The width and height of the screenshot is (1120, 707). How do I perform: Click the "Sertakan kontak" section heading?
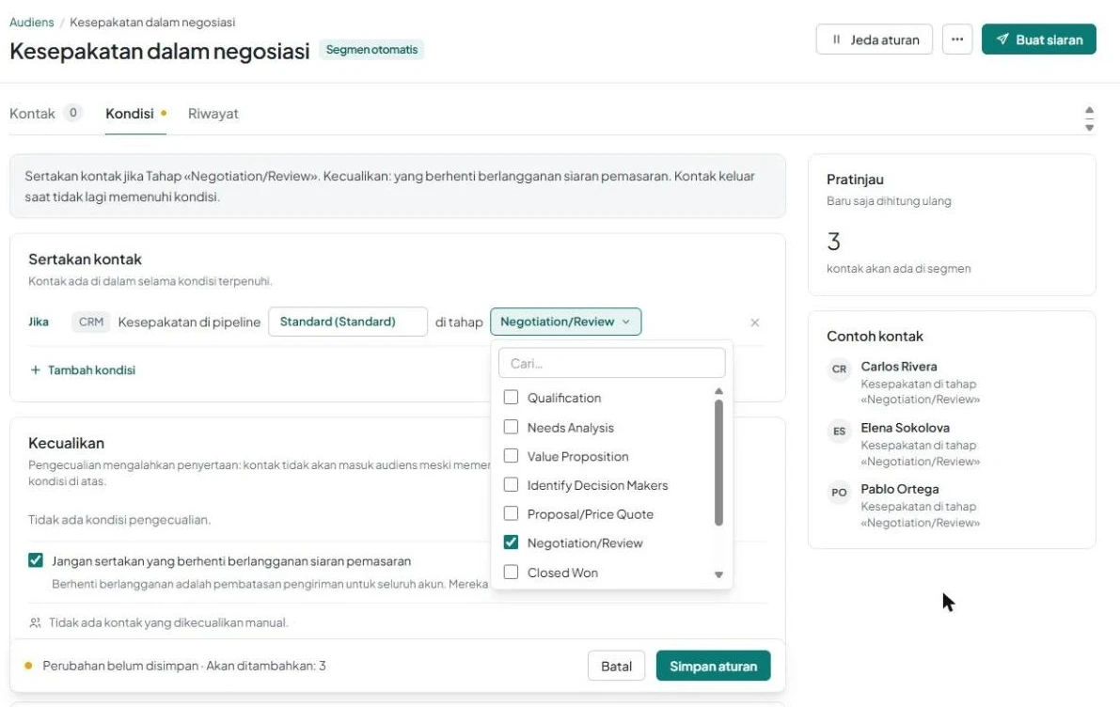85,259
